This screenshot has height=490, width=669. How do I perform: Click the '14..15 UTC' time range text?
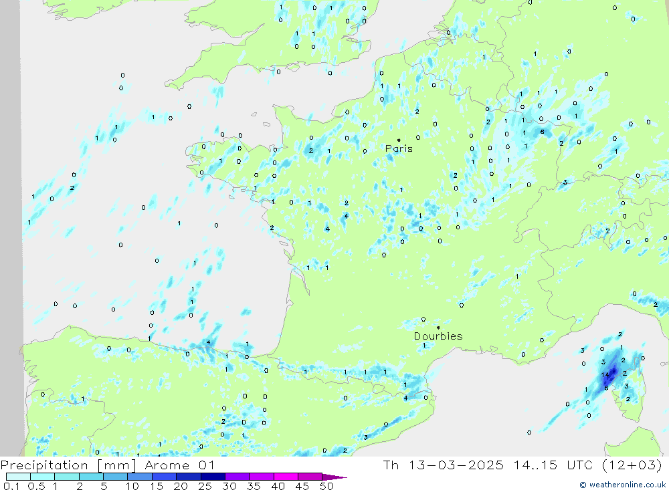pyautogui.click(x=553, y=465)
